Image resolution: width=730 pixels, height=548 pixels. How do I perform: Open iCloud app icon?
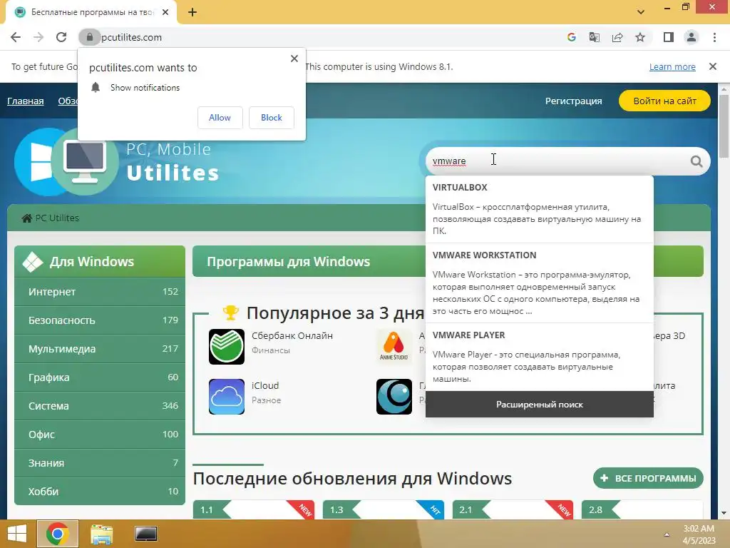click(x=227, y=397)
